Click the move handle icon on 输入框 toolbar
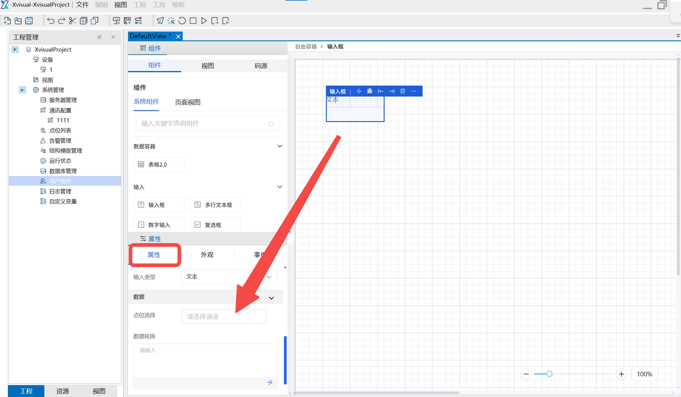This screenshot has width=681, height=397. pos(359,91)
